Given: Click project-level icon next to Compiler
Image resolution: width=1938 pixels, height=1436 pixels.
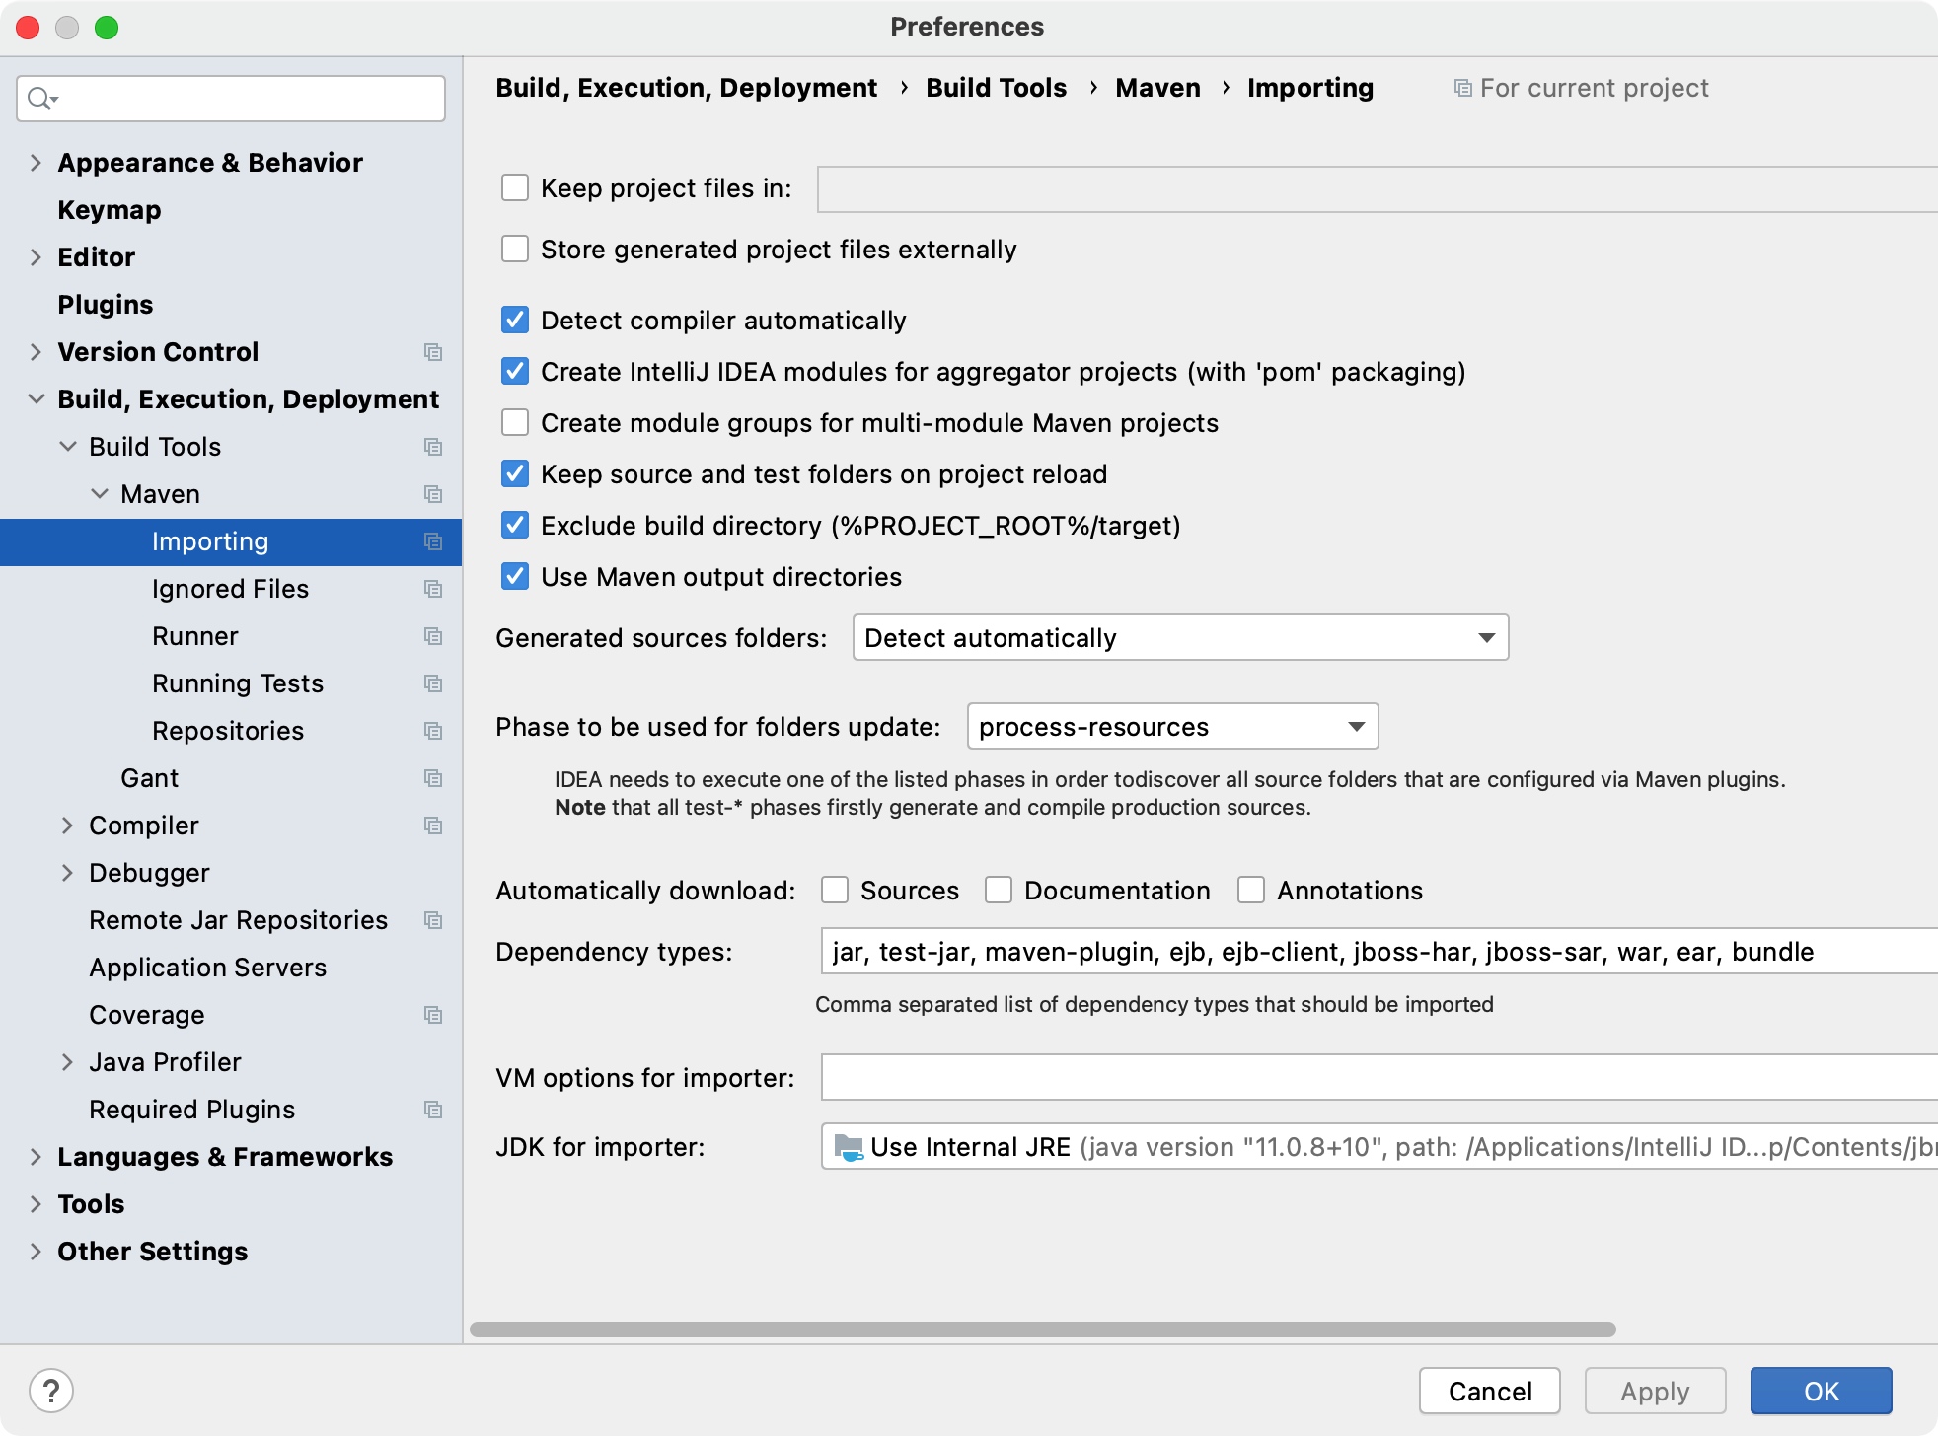Looking at the screenshot, I should coord(432,826).
